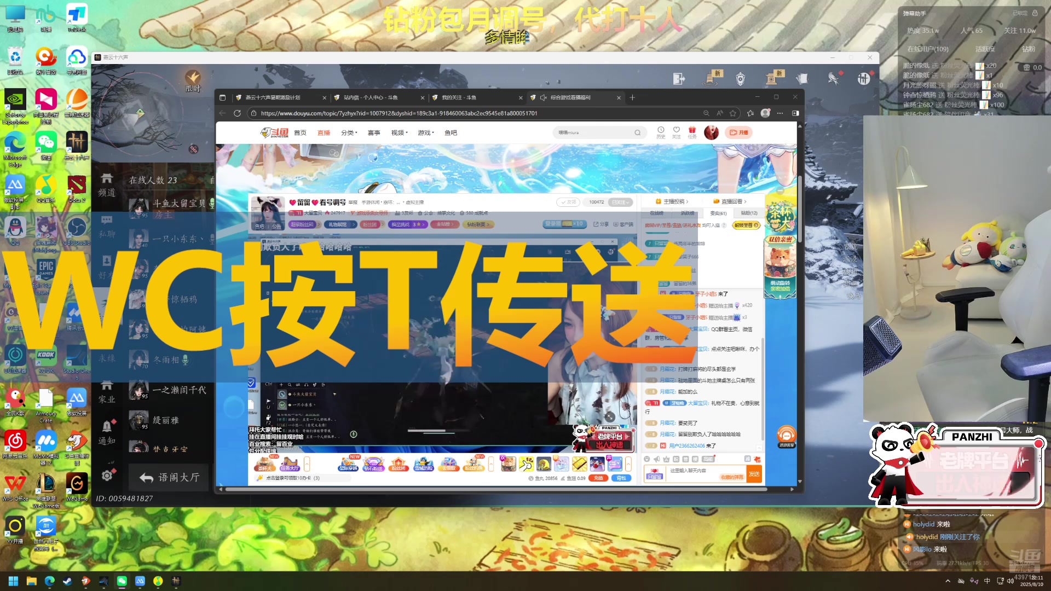Viewport: 1051px width, 591px height.
Task: Select 赛事 in Douyu navigation
Action: coord(374,132)
